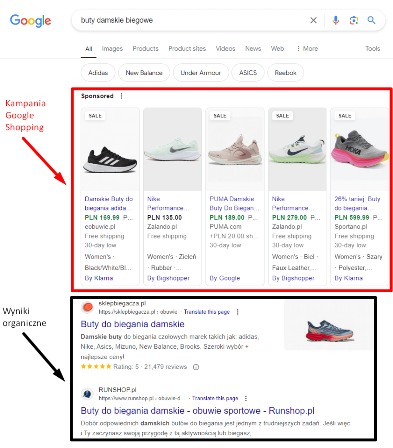The image size is (393, 448).
Task: Switch to the Products tab
Action: coord(146,49)
